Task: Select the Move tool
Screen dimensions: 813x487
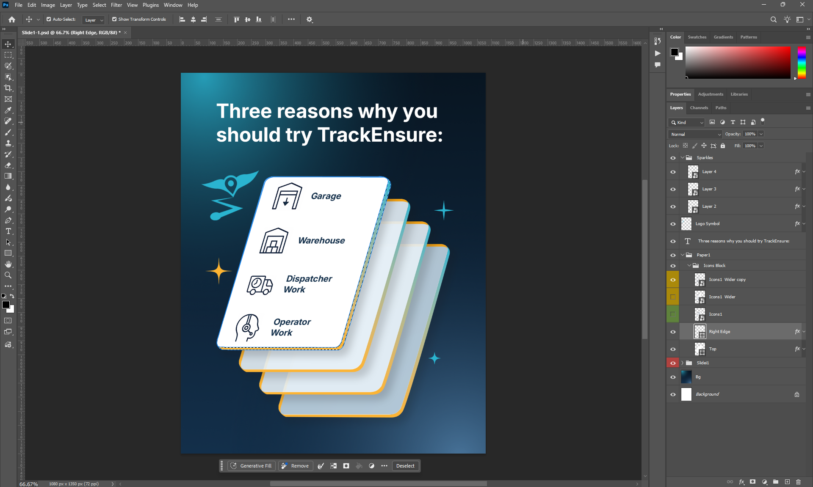Action: tap(8, 44)
